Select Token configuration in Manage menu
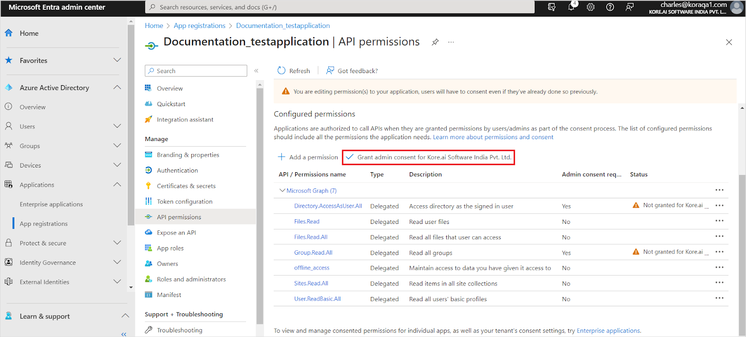Viewport: 746px width, 337px height. click(x=185, y=202)
